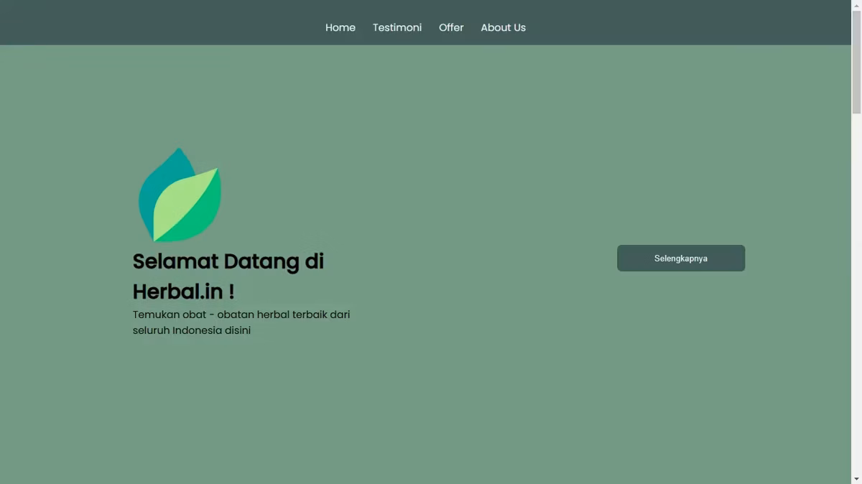This screenshot has width=862, height=484.
Task: Navigate to About Us
Action: coord(504,27)
